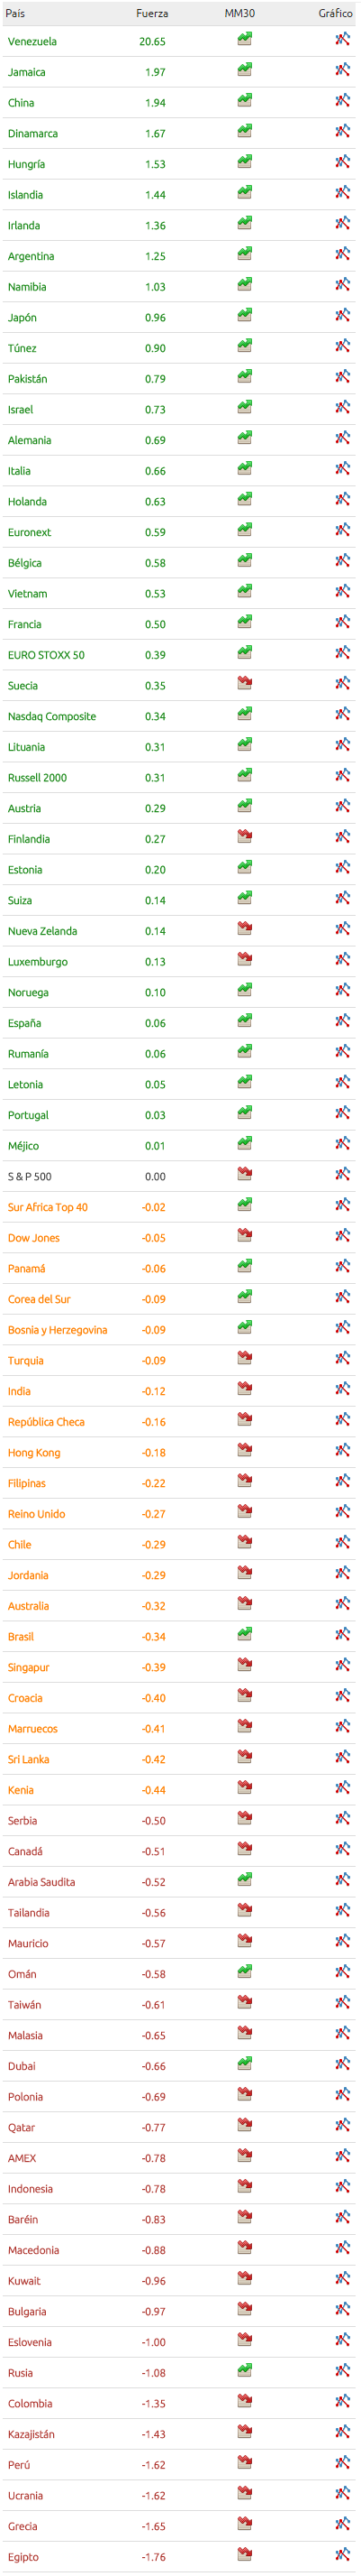The width and height of the screenshot is (361, 2576).
Task: Open the chart icon for Canadá
Action: tap(342, 1849)
